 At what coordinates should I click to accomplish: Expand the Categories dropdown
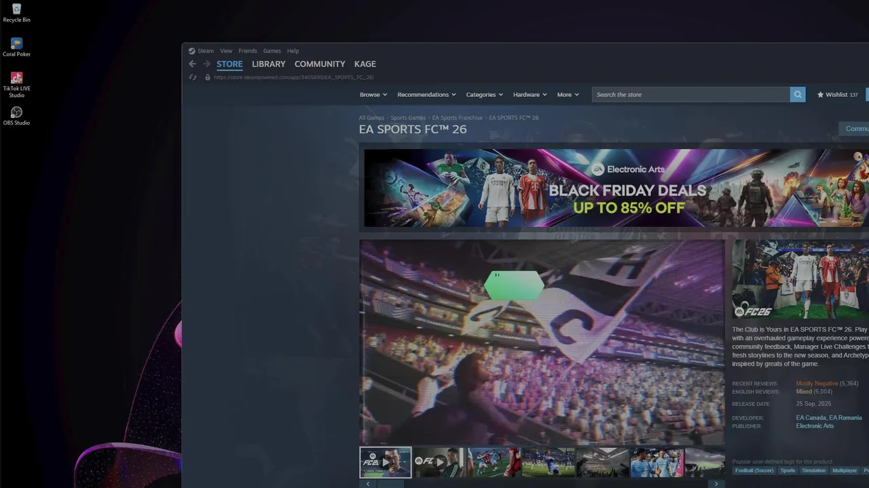[484, 95]
